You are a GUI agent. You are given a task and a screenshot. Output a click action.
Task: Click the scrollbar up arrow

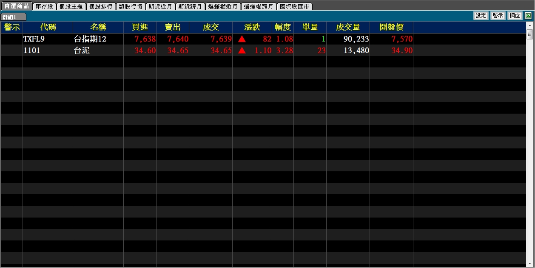[529, 25]
